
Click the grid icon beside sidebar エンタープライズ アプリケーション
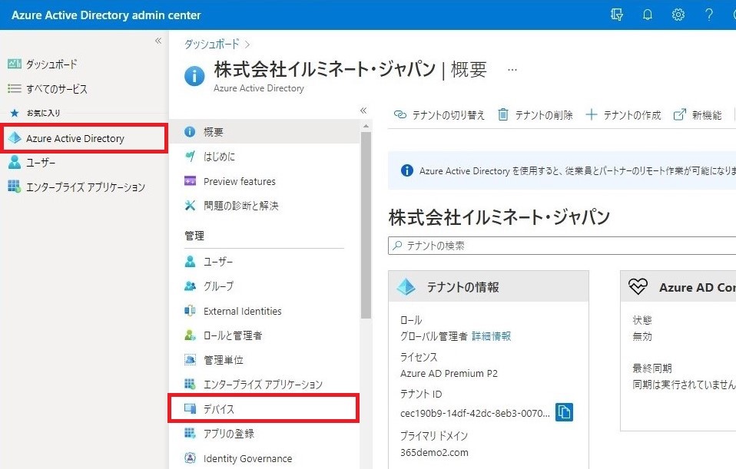point(15,187)
